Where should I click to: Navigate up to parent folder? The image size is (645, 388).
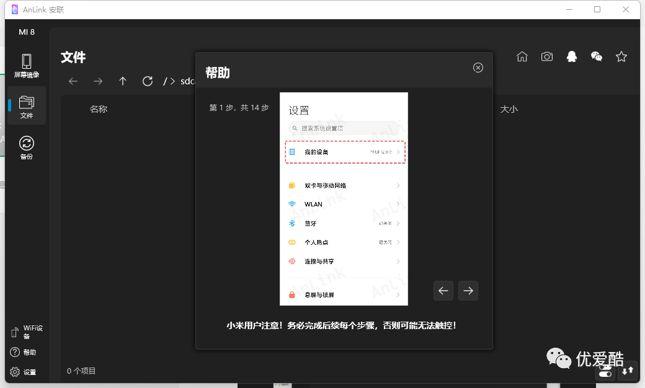pos(123,81)
